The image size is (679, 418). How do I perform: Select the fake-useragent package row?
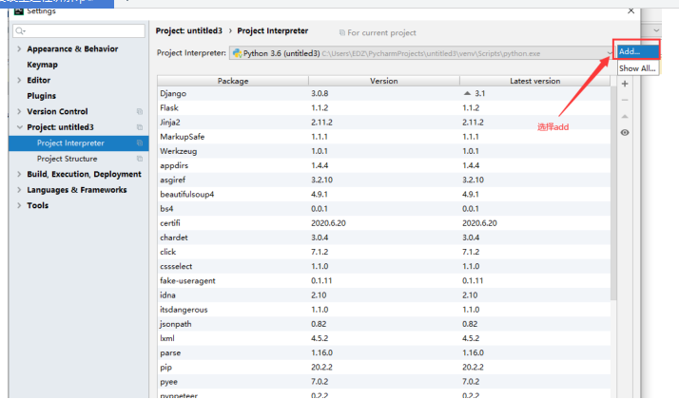tap(383, 280)
